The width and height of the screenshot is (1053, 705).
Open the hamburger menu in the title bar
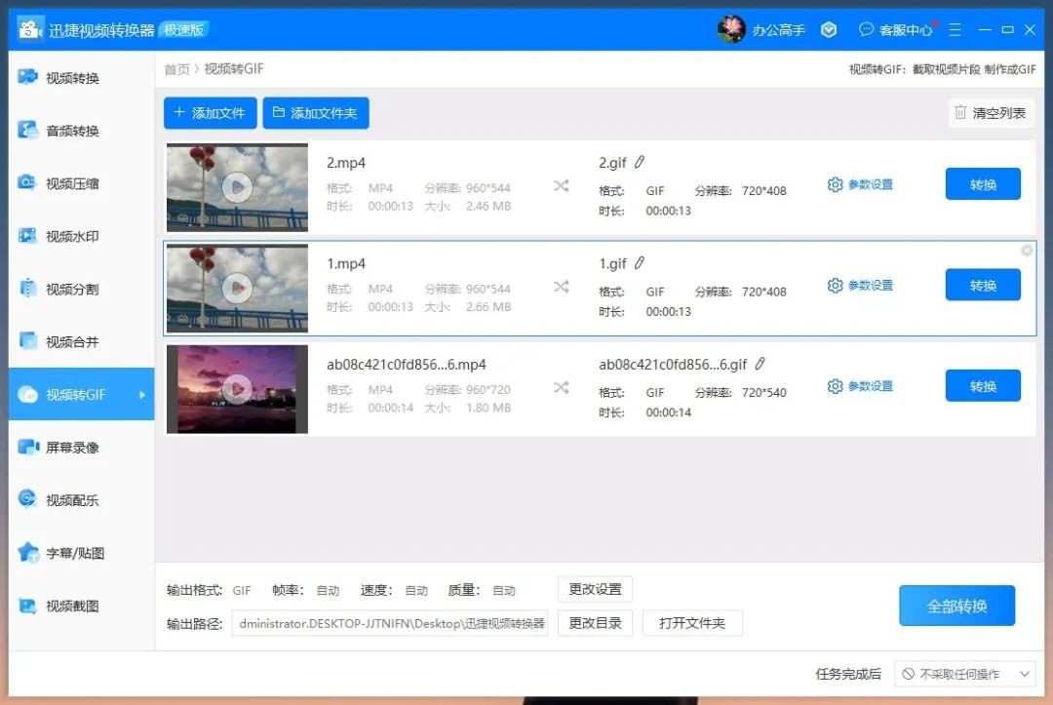click(x=955, y=29)
